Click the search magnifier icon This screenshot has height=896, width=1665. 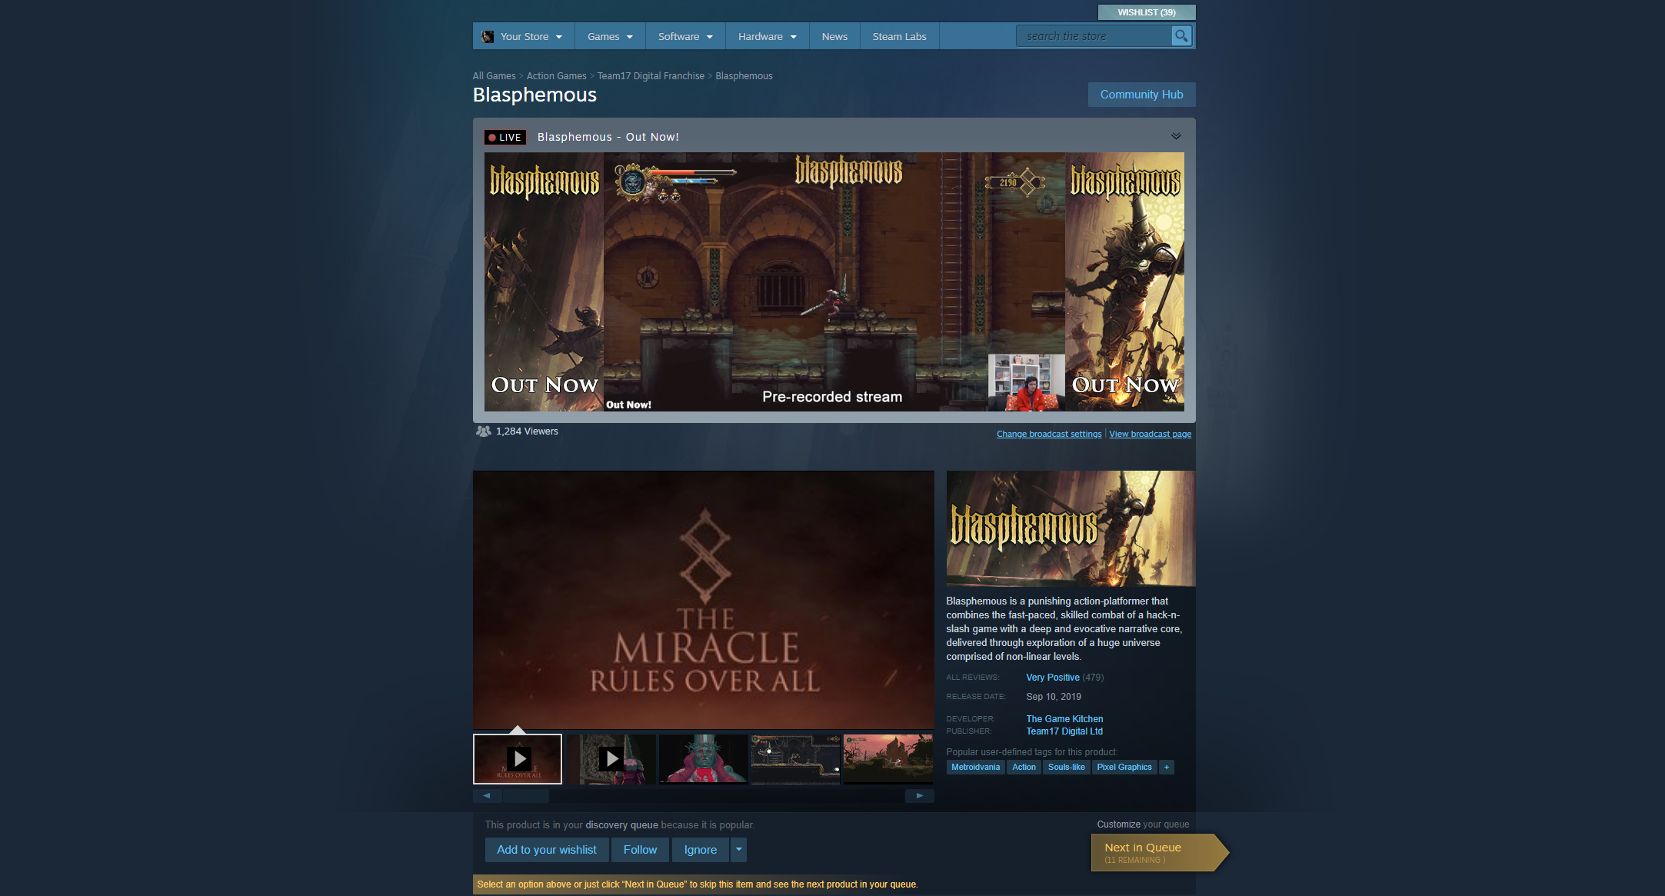[x=1181, y=36]
